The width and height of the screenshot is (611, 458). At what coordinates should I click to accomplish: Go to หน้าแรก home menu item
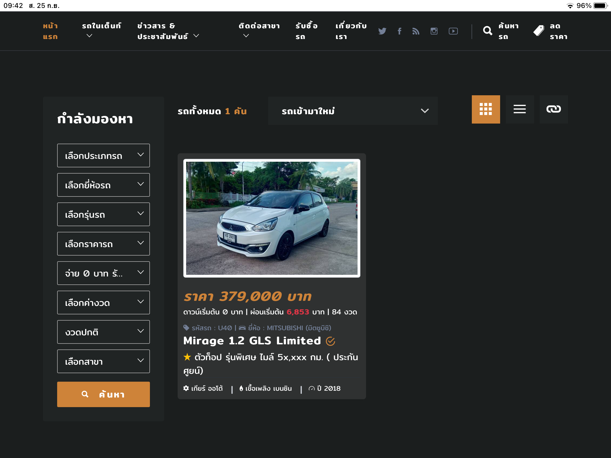click(50, 31)
